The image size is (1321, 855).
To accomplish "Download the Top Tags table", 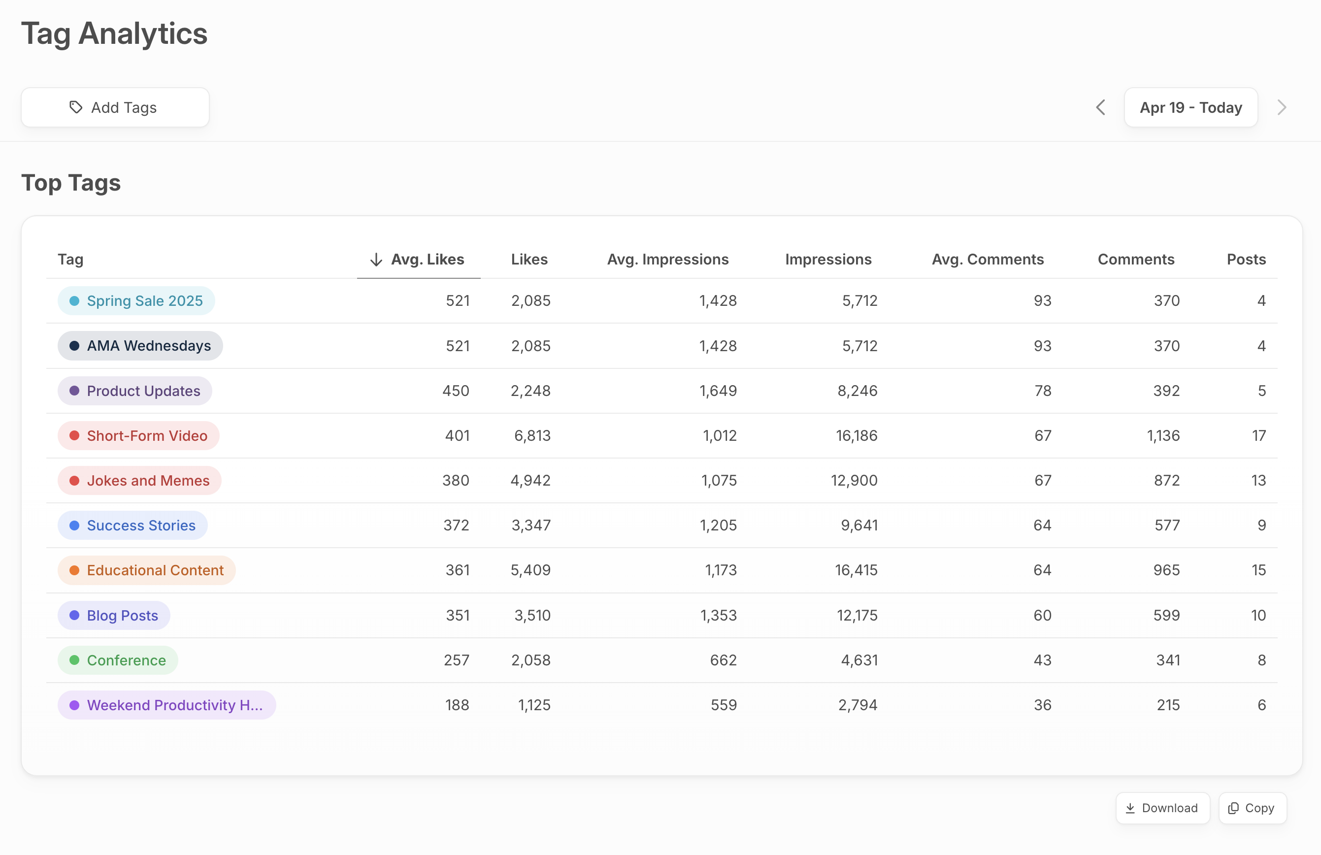I will (x=1163, y=808).
